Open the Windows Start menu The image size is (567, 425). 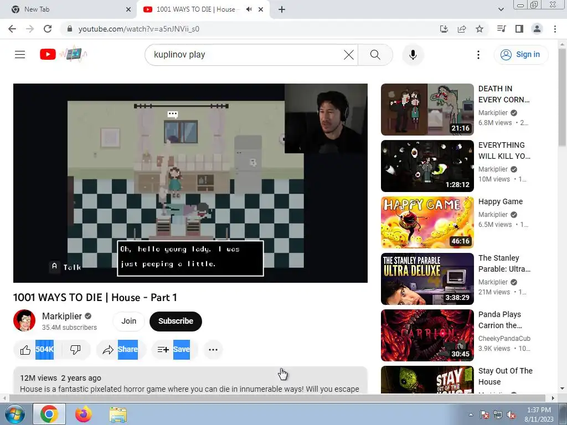14,414
